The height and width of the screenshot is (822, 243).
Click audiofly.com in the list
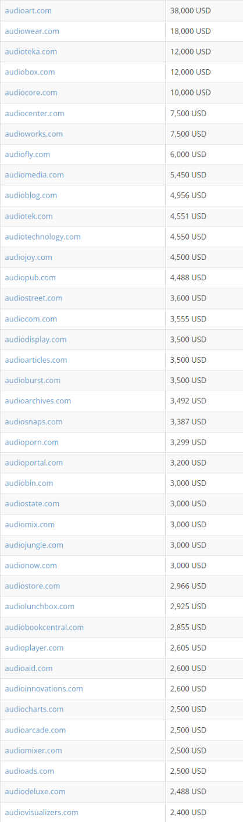27,154
